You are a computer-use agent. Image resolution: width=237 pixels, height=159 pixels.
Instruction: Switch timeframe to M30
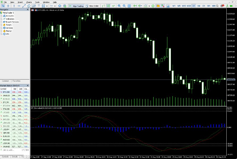tap(189, 6)
